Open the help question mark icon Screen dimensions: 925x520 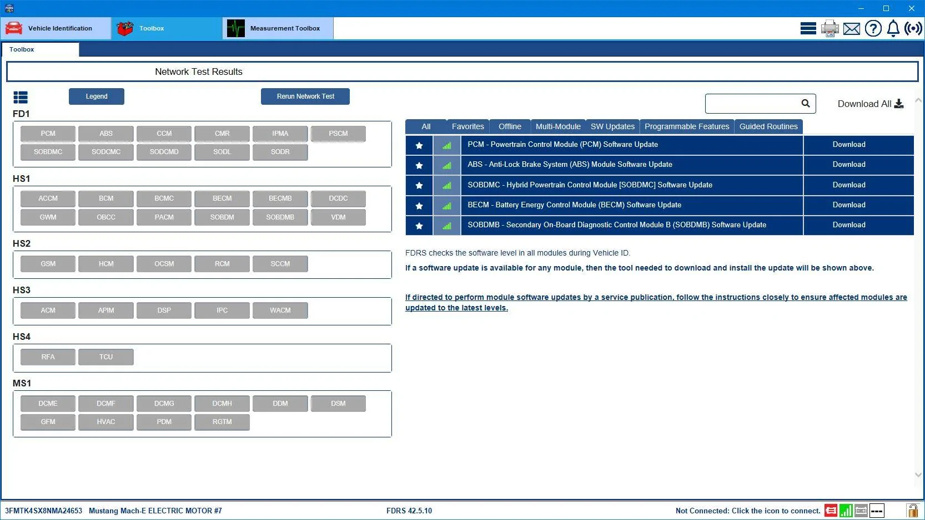[873, 28]
